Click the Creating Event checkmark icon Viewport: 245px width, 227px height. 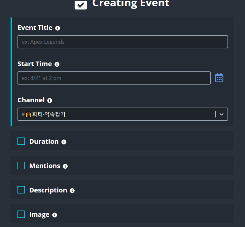pyautogui.click(x=81, y=5)
